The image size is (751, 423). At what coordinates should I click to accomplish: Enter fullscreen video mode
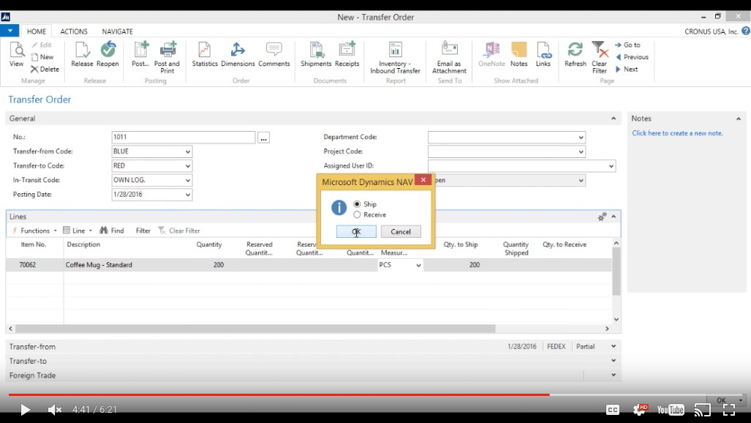coord(729,410)
